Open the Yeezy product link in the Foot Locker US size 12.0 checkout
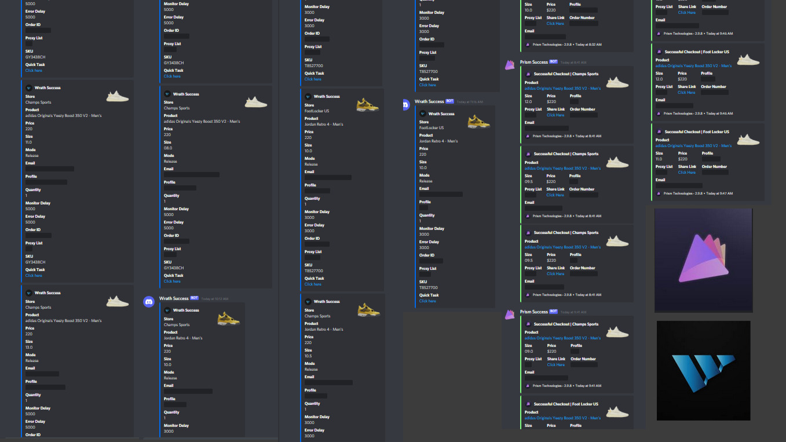This screenshot has height=442, width=786. (693, 65)
